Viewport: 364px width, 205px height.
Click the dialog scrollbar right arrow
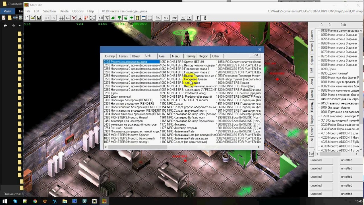point(258,147)
